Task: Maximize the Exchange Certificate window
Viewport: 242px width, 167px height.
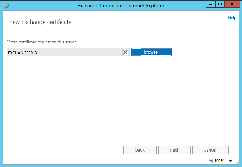Action: (220, 4)
